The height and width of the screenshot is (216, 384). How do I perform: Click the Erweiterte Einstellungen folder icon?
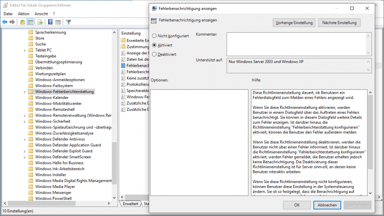click(124, 40)
